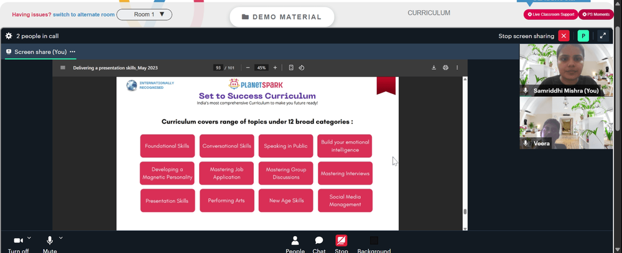Click Samriddhi Mishra's video tile
622x253 pixels.
point(566,70)
